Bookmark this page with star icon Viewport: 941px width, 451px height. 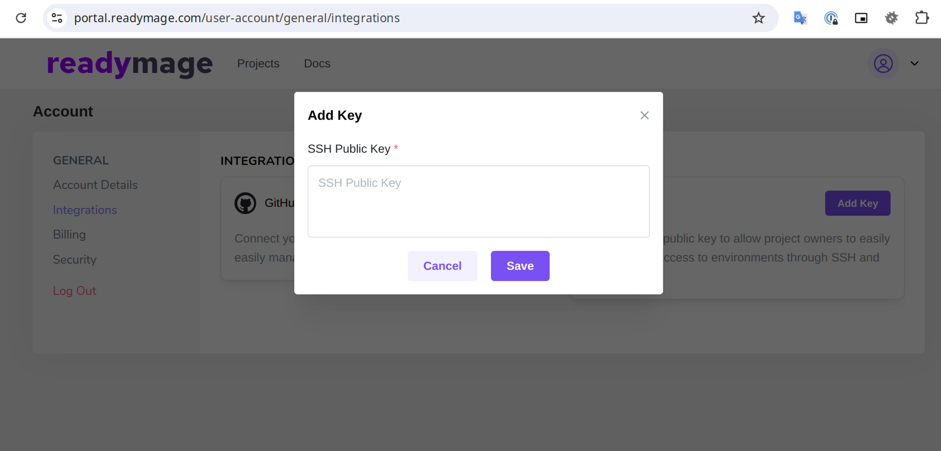click(x=758, y=18)
